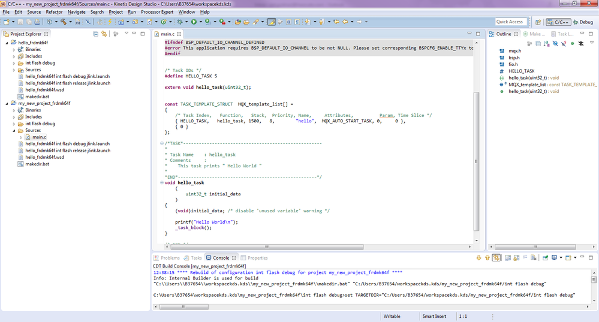Image resolution: width=599 pixels, height=322 pixels.
Task: Select hello_frdmk64f.wsd under my_new_project
Action: [x=45, y=157]
